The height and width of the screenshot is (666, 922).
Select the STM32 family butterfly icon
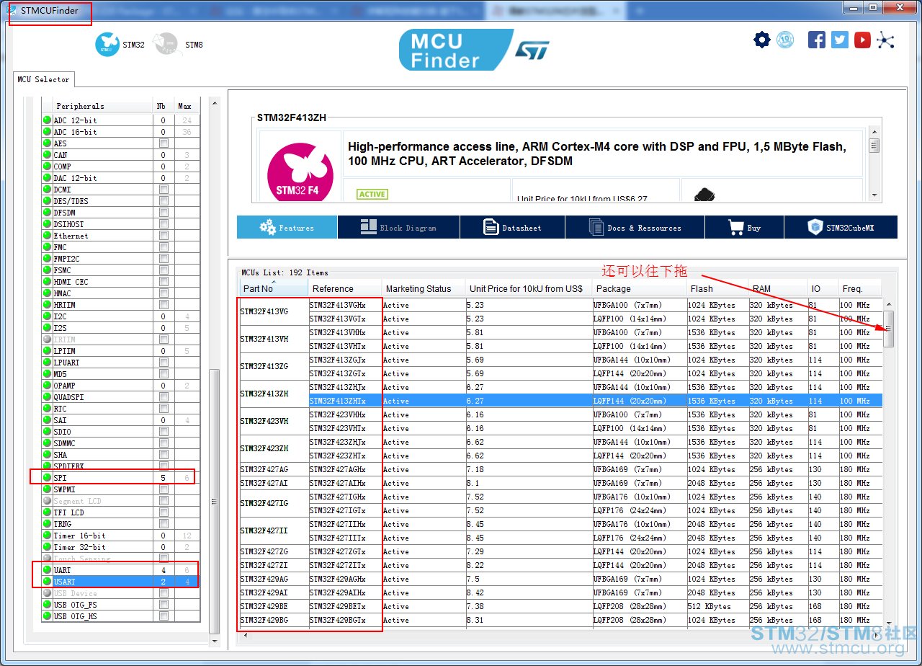[x=107, y=44]
